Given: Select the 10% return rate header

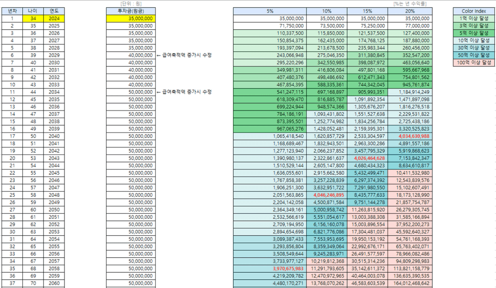Looking at the screenshot, I should point(327,11).
